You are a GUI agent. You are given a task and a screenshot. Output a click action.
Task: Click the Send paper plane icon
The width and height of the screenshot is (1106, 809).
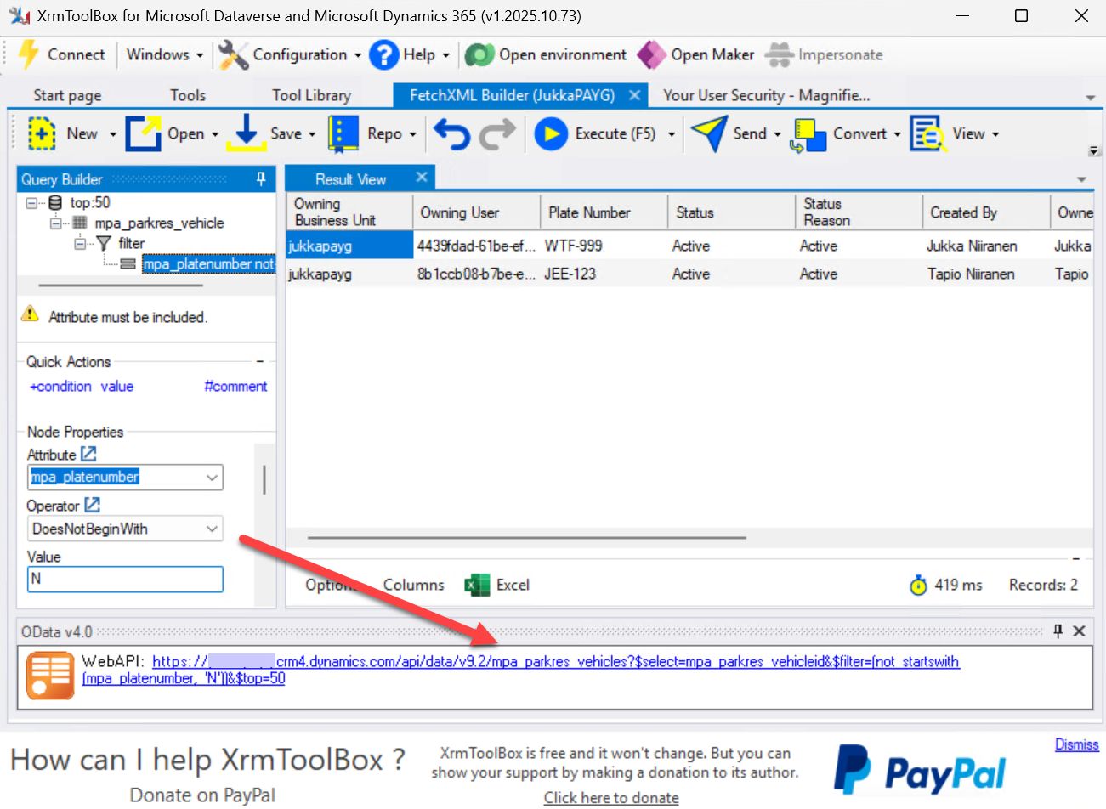(x=708, y=133)
